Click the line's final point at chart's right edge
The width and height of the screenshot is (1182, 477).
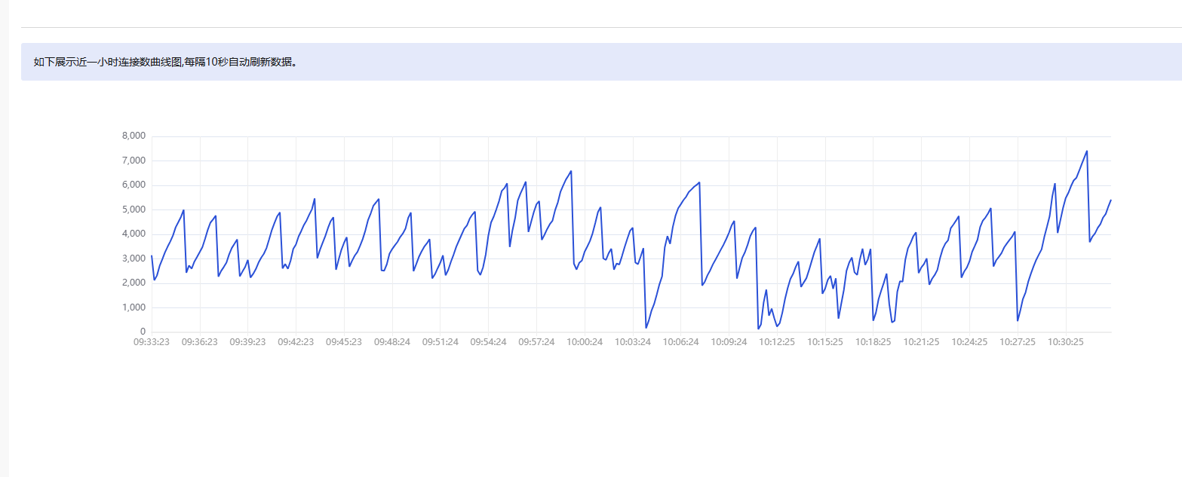tap(1111, 200)
